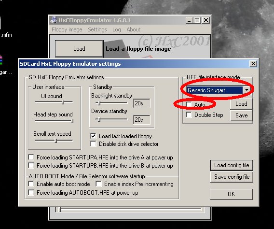The image size is (274, 229).
Task: Tick Disable disk drive selector checkbox
Action: (x=93, y=144)
